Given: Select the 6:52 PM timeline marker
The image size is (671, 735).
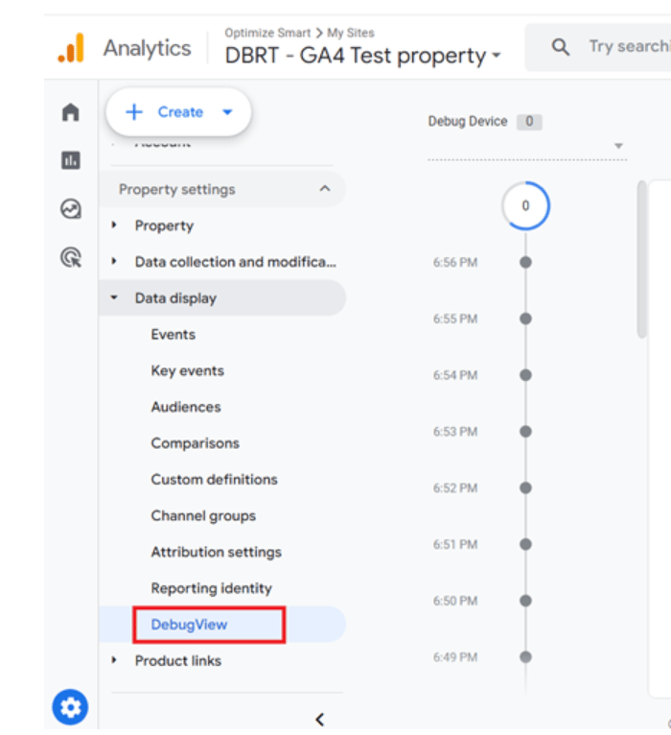Looking at the screenshot, I should tap(525, 488).
